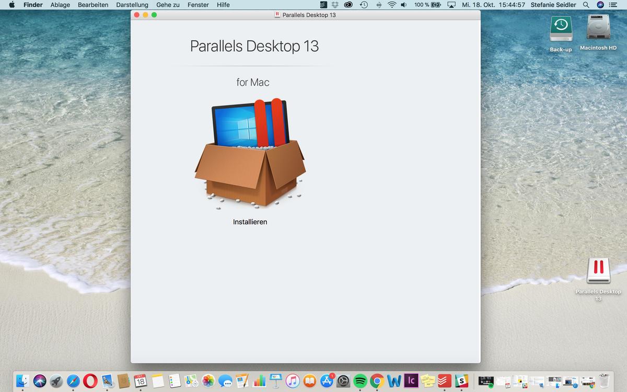Image resolution: width=627 pixels, height=392 pixels.
Task: Open the Hilfe menu
Action: 223,5
